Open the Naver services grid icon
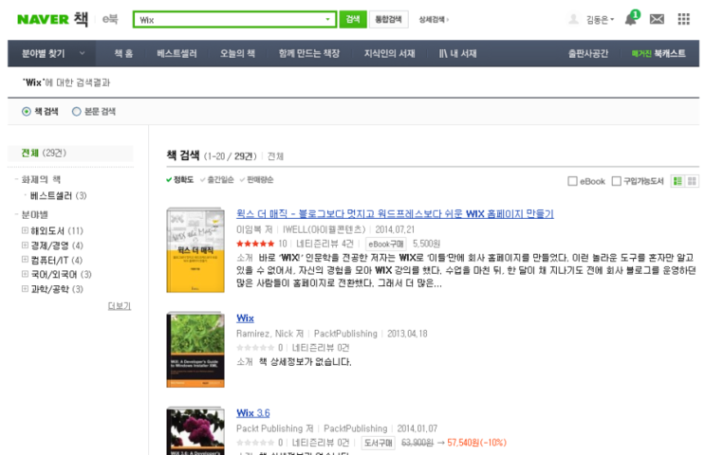 click(683, 19)
